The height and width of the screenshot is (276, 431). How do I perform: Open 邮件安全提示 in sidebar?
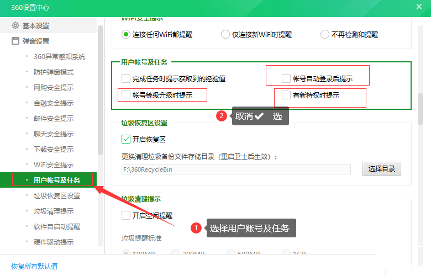[54, 118]
